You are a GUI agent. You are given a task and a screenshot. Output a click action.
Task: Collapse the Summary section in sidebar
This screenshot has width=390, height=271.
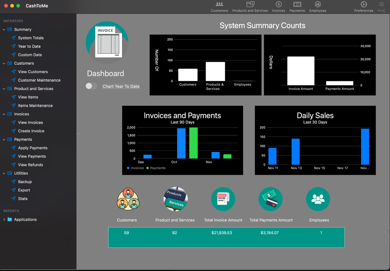pyautogui.click(x=4, y=30)
